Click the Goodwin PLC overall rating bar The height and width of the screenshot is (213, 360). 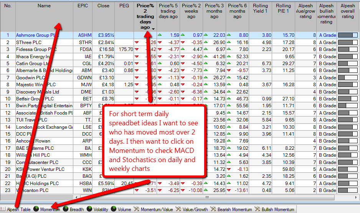(x=348, y=77)
